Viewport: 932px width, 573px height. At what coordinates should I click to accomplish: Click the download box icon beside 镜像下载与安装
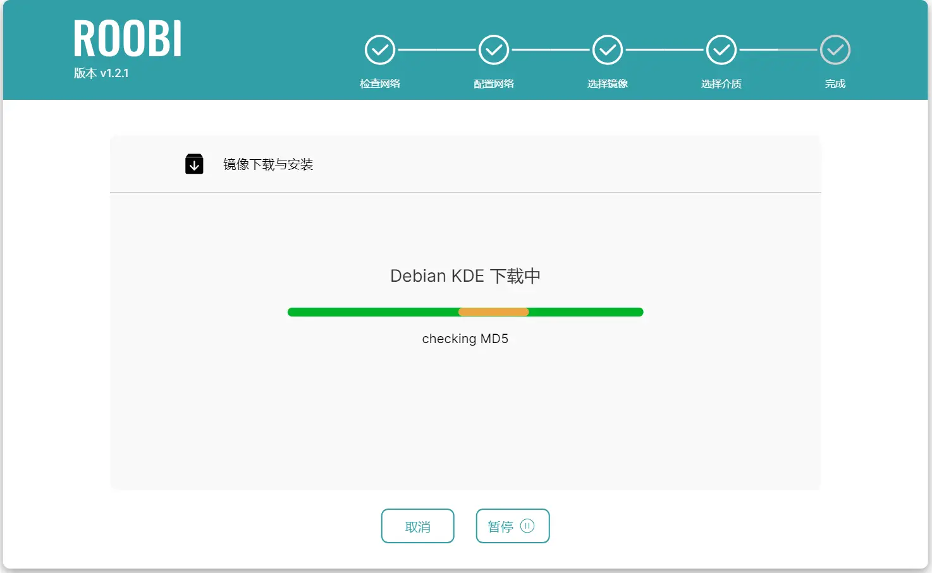pyautogui.click(x=194, y=164)
